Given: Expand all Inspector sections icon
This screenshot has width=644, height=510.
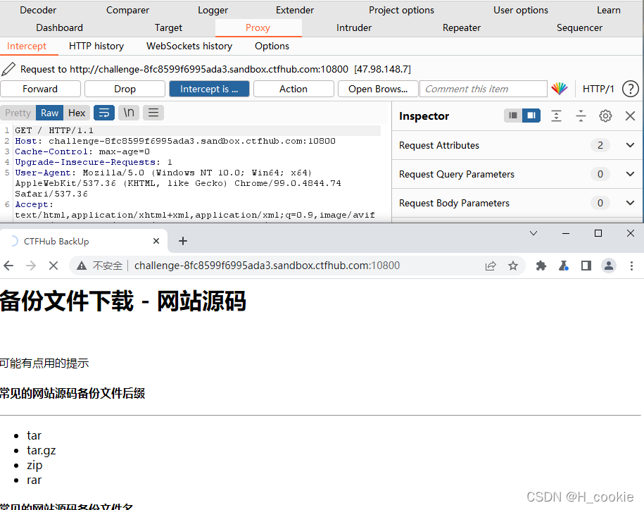Looking at the screenshot, I should 556,116.
